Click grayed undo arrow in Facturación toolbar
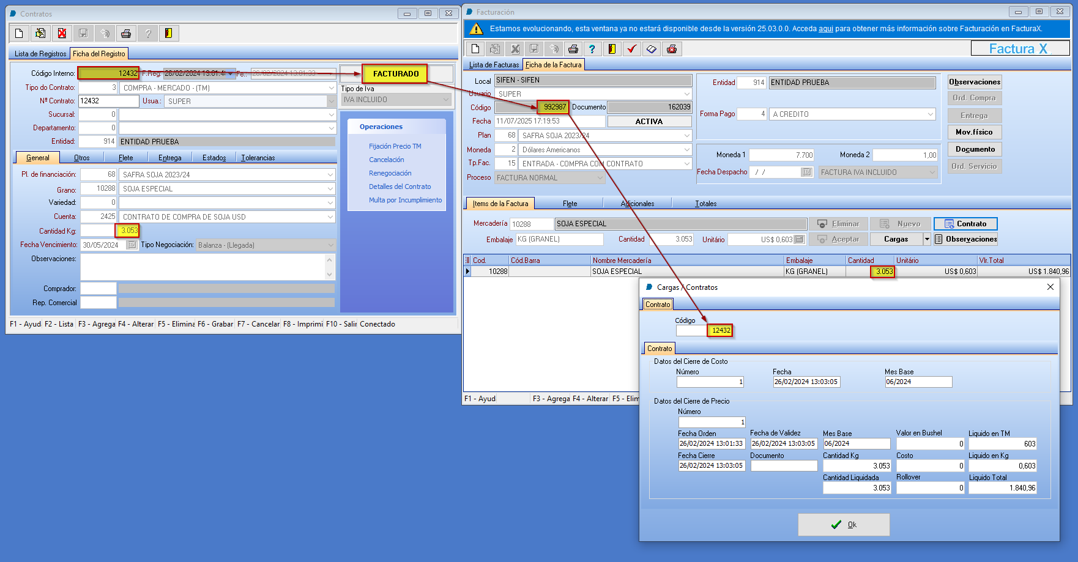Screen dimensions: 1078x562 click(x=554, y=49)
